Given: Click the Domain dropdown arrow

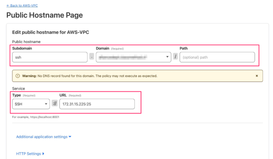Looking at the screenshot, I should pyautogui.click(x=167, y=57).
